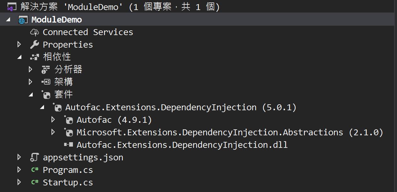This screenshot has width=397, height=192.
Task: Expand the 分析器 node arrow
Action: point(30,70)
